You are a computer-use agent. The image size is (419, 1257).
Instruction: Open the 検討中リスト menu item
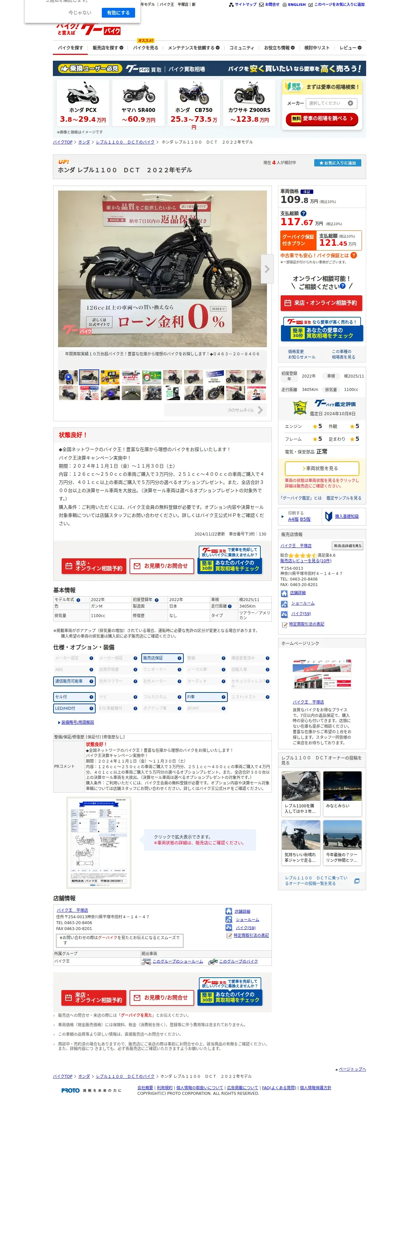coord(317,48)
